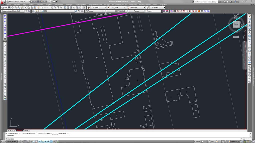Toggle layer lock padlock icon
Image resolution: width=255 pixels, height=143 pixels.
[x=43, y=11]
